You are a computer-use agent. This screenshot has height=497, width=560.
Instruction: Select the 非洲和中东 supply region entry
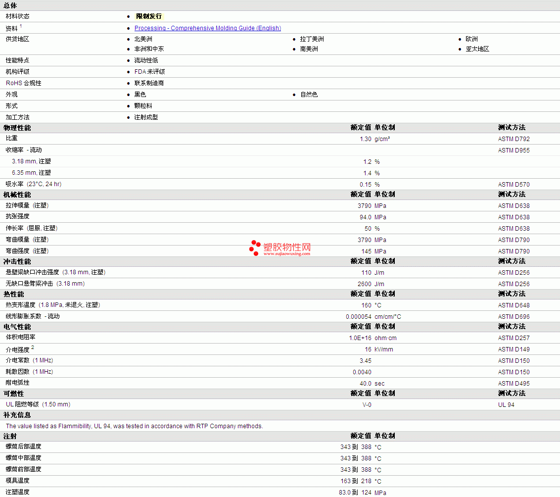pos(149,49)
